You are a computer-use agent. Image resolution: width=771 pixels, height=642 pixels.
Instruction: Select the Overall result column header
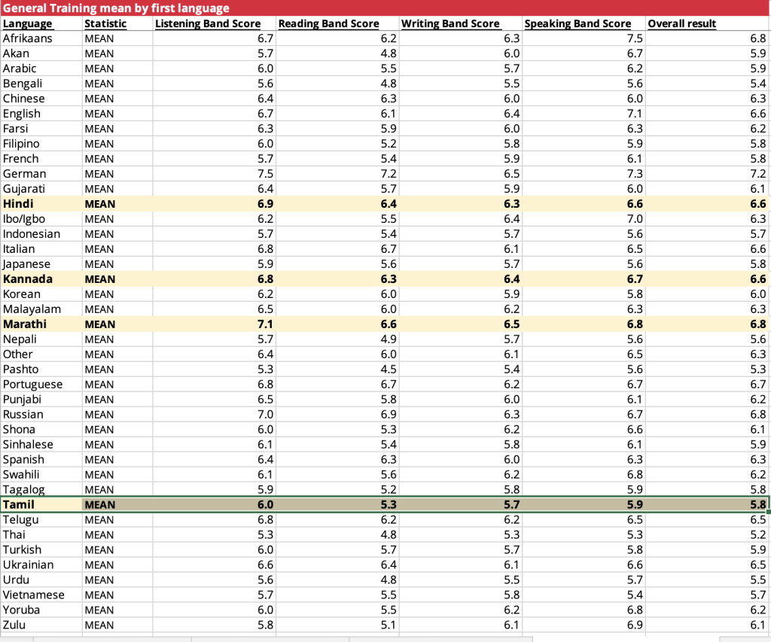(682, 23)
